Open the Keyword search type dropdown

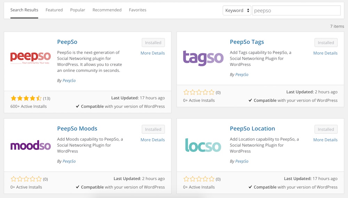237,10
